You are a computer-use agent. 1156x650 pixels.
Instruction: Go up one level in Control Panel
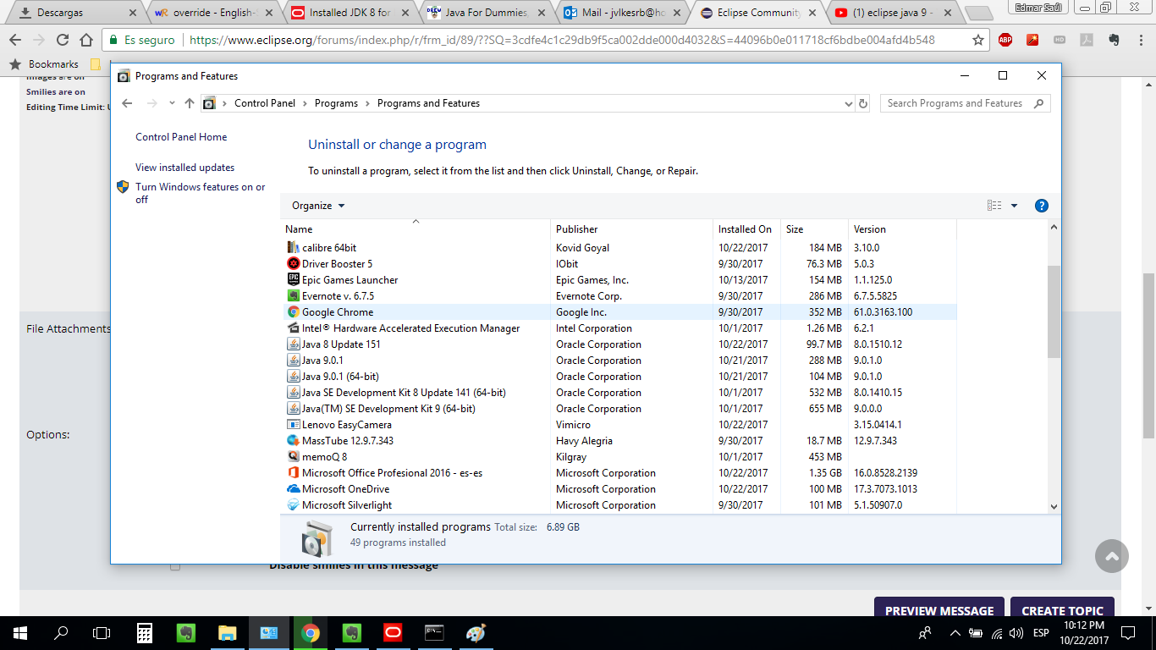tap(190, 103)
